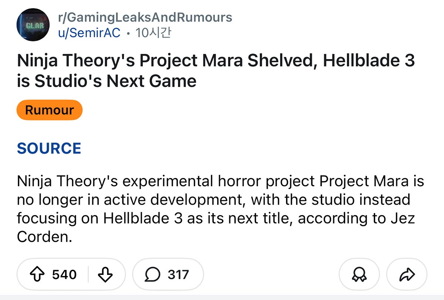Image resolution: width=444 pixels, height=300 pixels.
Task: Click the name 'Corden.' ending the body
Action: [x=44, y=237]
